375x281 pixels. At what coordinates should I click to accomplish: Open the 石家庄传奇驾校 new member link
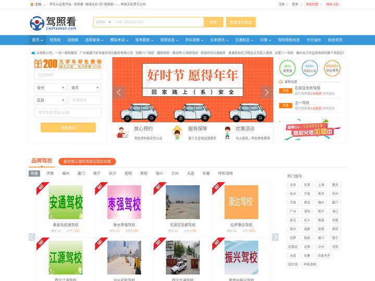tap(307, 88)
